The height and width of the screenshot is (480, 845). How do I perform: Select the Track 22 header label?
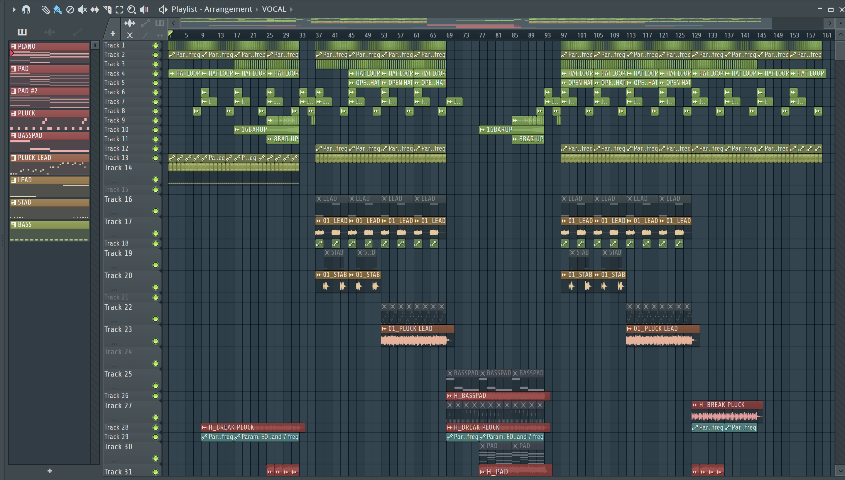tap(118, 307)
